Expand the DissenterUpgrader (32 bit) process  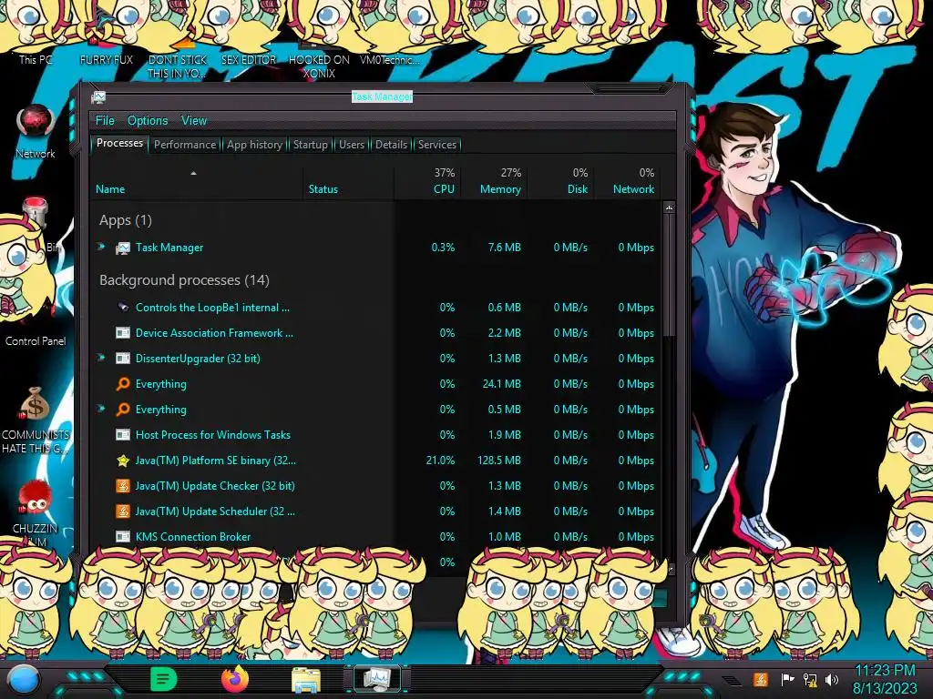[101, 358]
